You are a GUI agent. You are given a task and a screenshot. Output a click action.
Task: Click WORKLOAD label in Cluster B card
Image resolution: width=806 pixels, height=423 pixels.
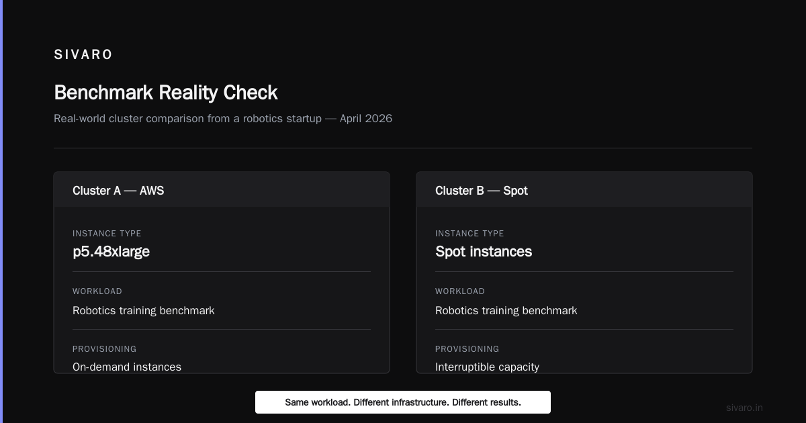460,291
